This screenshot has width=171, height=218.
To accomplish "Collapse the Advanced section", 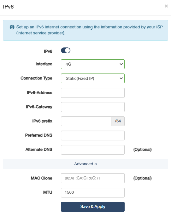I will tap(85, 164).
